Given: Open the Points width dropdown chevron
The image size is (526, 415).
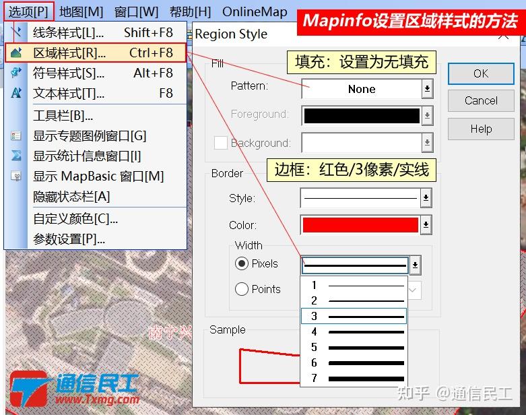Looking at the screenshot, I should (x=414, y=290).
